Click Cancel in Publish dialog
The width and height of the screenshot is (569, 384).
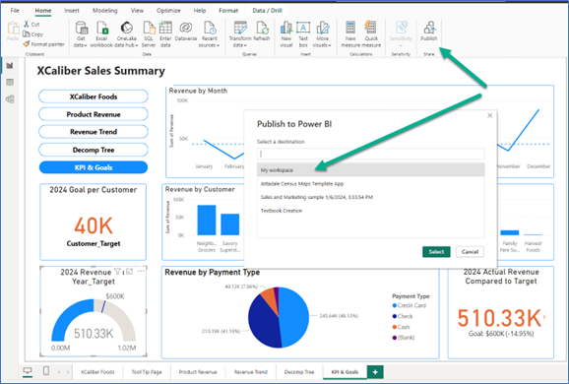pos(470,251)
